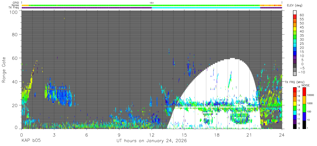Click the 35 label on the ELEV colorbar
This screenshot has width=317, height=146.
coord(302,36)
